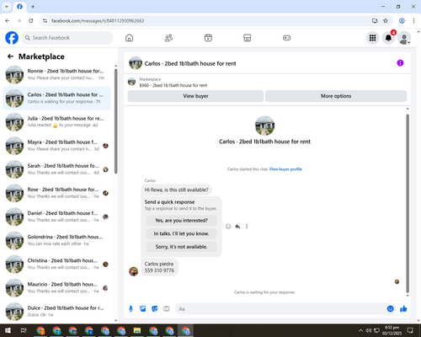Screen dimensions: 421x337
Task: Open Task View on the taskbar
Action: click(24, 330)
